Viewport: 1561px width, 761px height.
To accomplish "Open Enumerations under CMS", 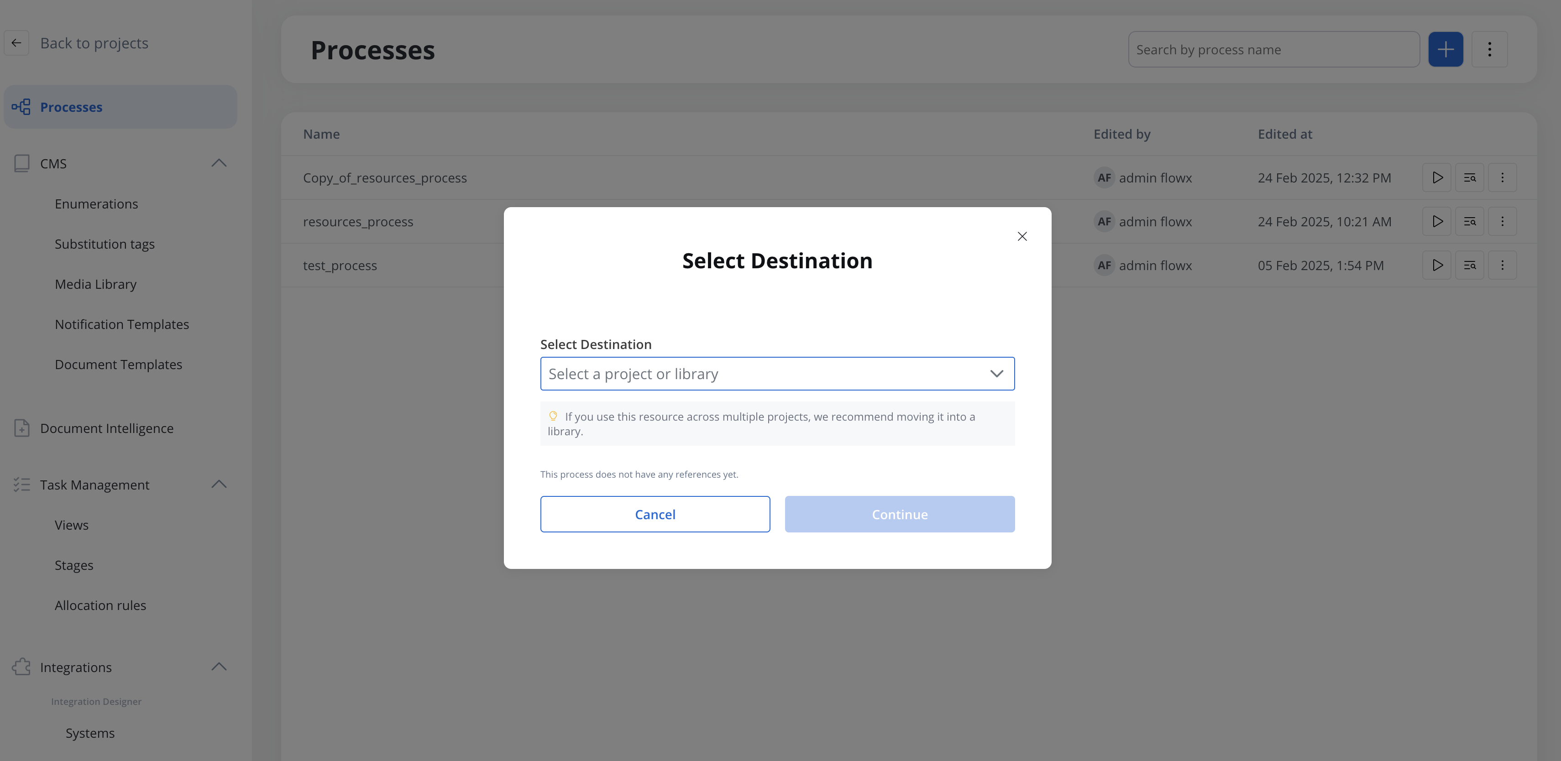I will click(x=96, y=204).
